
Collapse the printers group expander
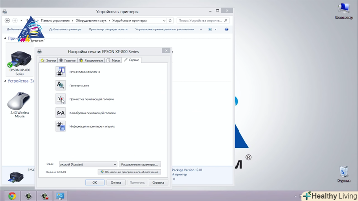click(x=5, y=38)
